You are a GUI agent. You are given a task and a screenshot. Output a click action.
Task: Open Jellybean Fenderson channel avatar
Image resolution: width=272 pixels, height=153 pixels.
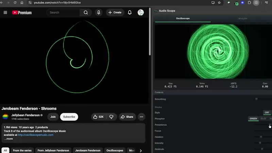click(5, 117)
